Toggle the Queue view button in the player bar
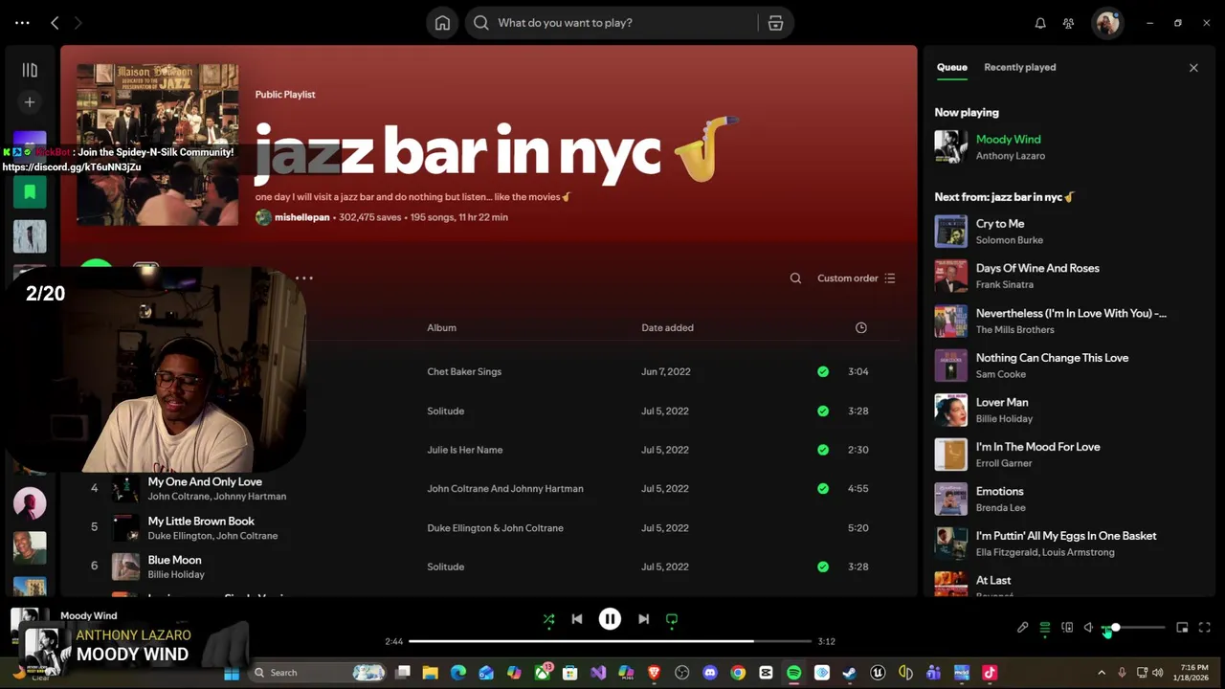 (1044, 628)
